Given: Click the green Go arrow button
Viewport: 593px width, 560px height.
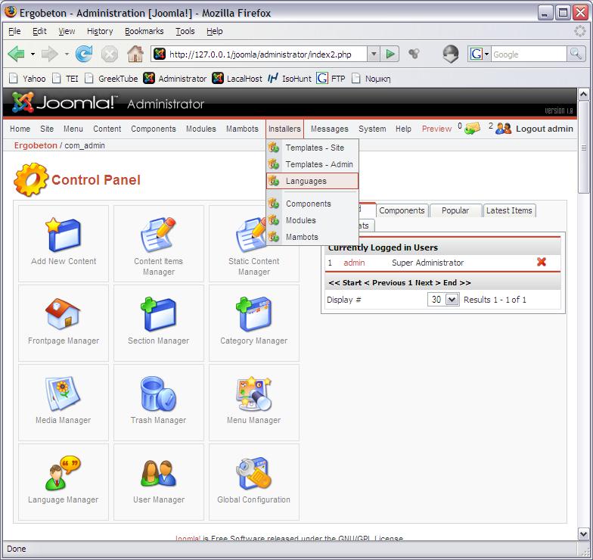Looking at the screenshot, I should point(390,54).
